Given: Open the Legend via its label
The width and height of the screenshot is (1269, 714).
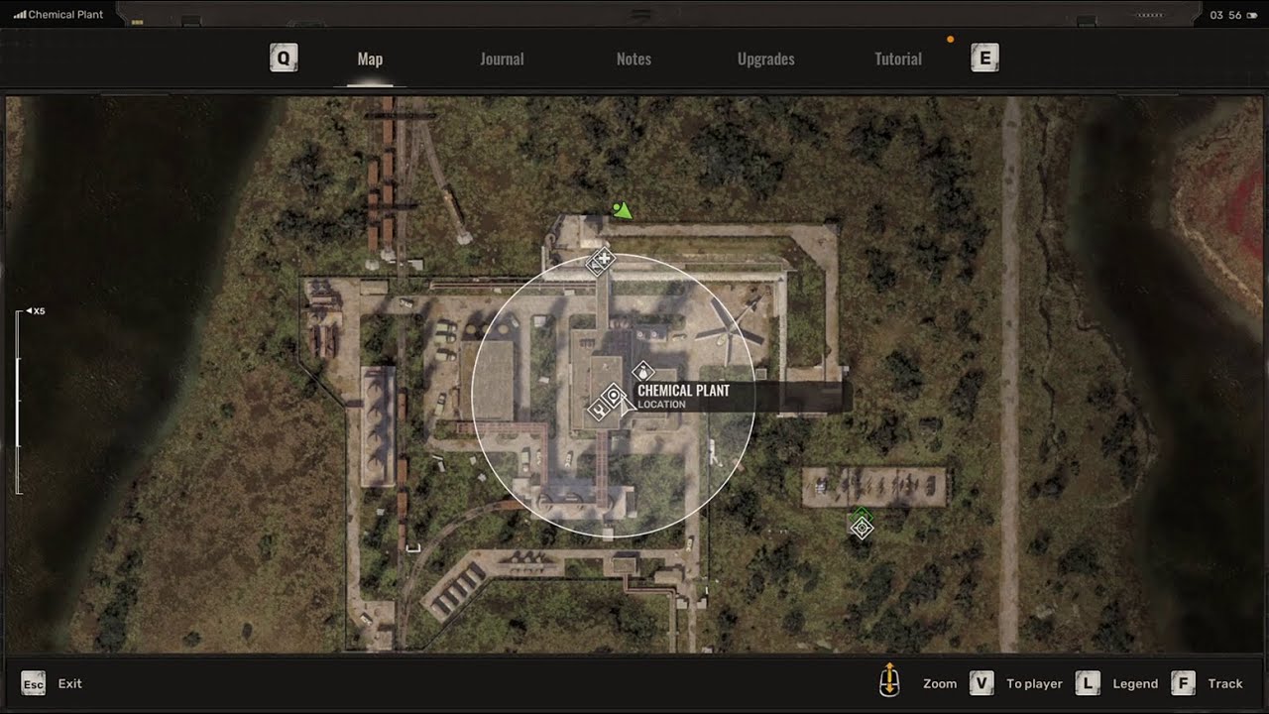Looking at the screenshot, I should [1135, 683].
